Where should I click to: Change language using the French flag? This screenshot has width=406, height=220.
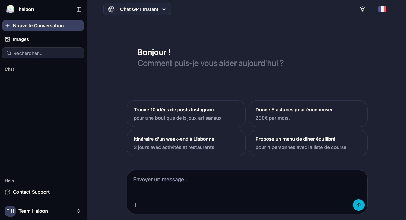382,9
